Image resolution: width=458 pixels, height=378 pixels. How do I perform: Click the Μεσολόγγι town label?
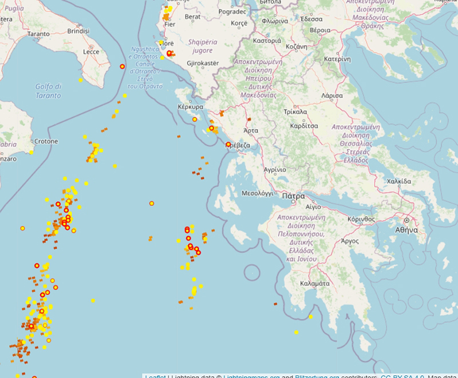click(257, 193)
